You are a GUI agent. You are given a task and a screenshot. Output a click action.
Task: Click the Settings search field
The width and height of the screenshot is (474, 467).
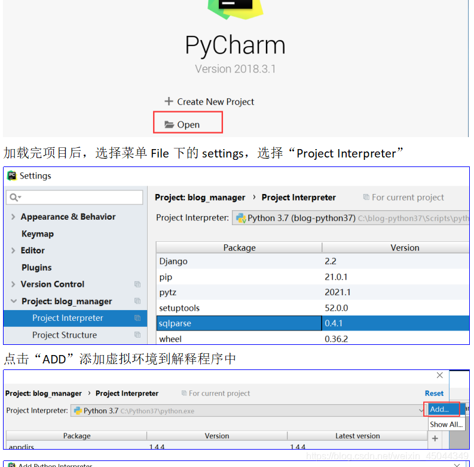point(74,198)
